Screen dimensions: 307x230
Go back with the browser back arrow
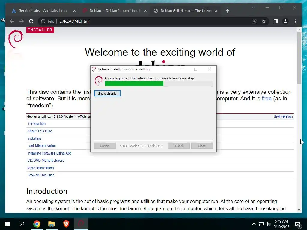(12, 21)
